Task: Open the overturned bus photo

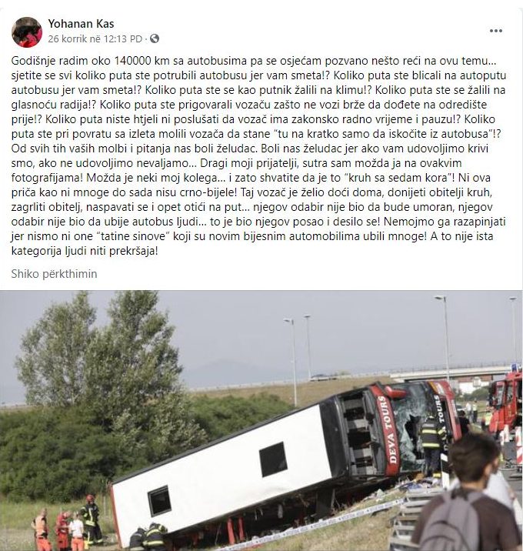Action: (x=261, y=421)
